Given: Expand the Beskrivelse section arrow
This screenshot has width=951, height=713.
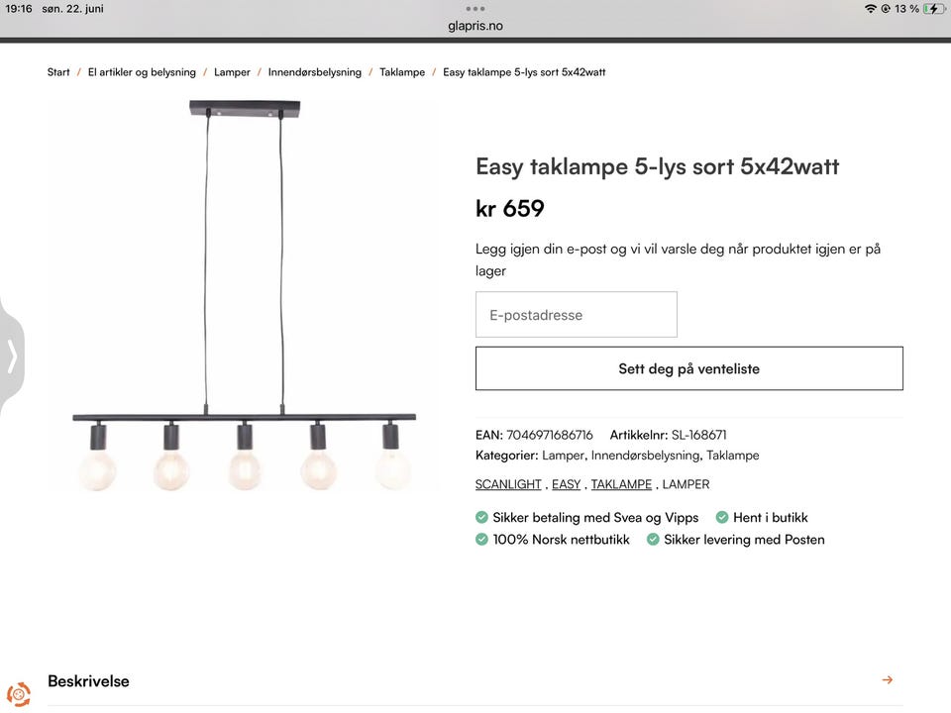Looking at the screenshot, I should tap(887, 680).
